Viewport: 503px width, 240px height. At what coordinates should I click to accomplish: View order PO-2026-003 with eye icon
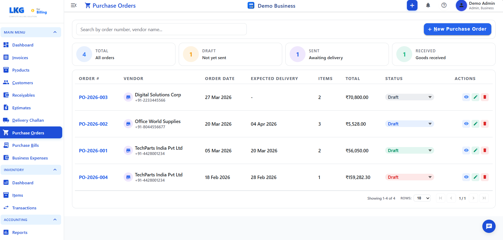point(466,97)
